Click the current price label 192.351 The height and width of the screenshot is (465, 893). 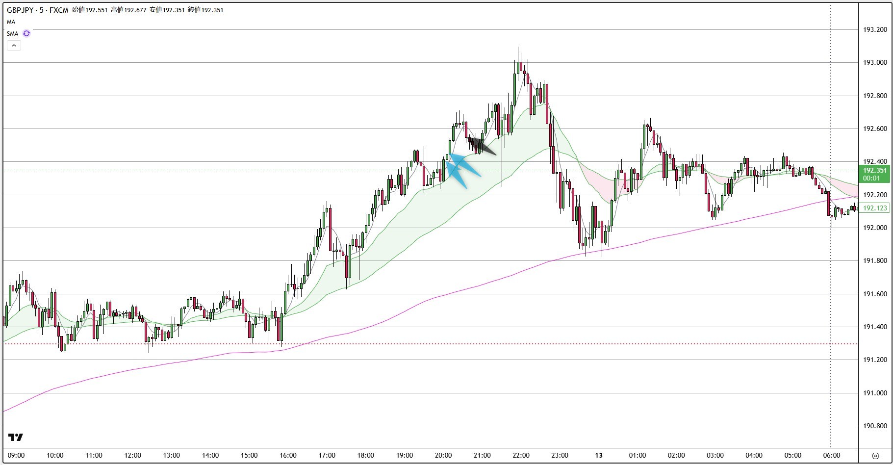[x=875, y=171]
